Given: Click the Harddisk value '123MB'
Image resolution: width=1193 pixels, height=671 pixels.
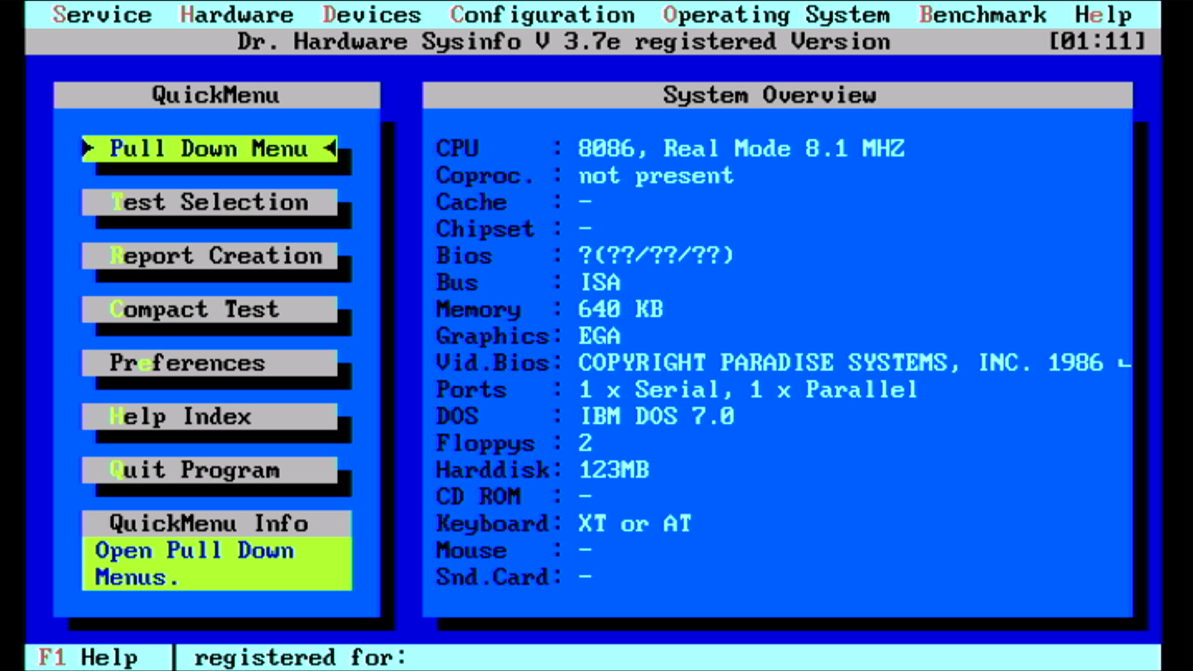Looking at the screenshot, I should point(614,470).
